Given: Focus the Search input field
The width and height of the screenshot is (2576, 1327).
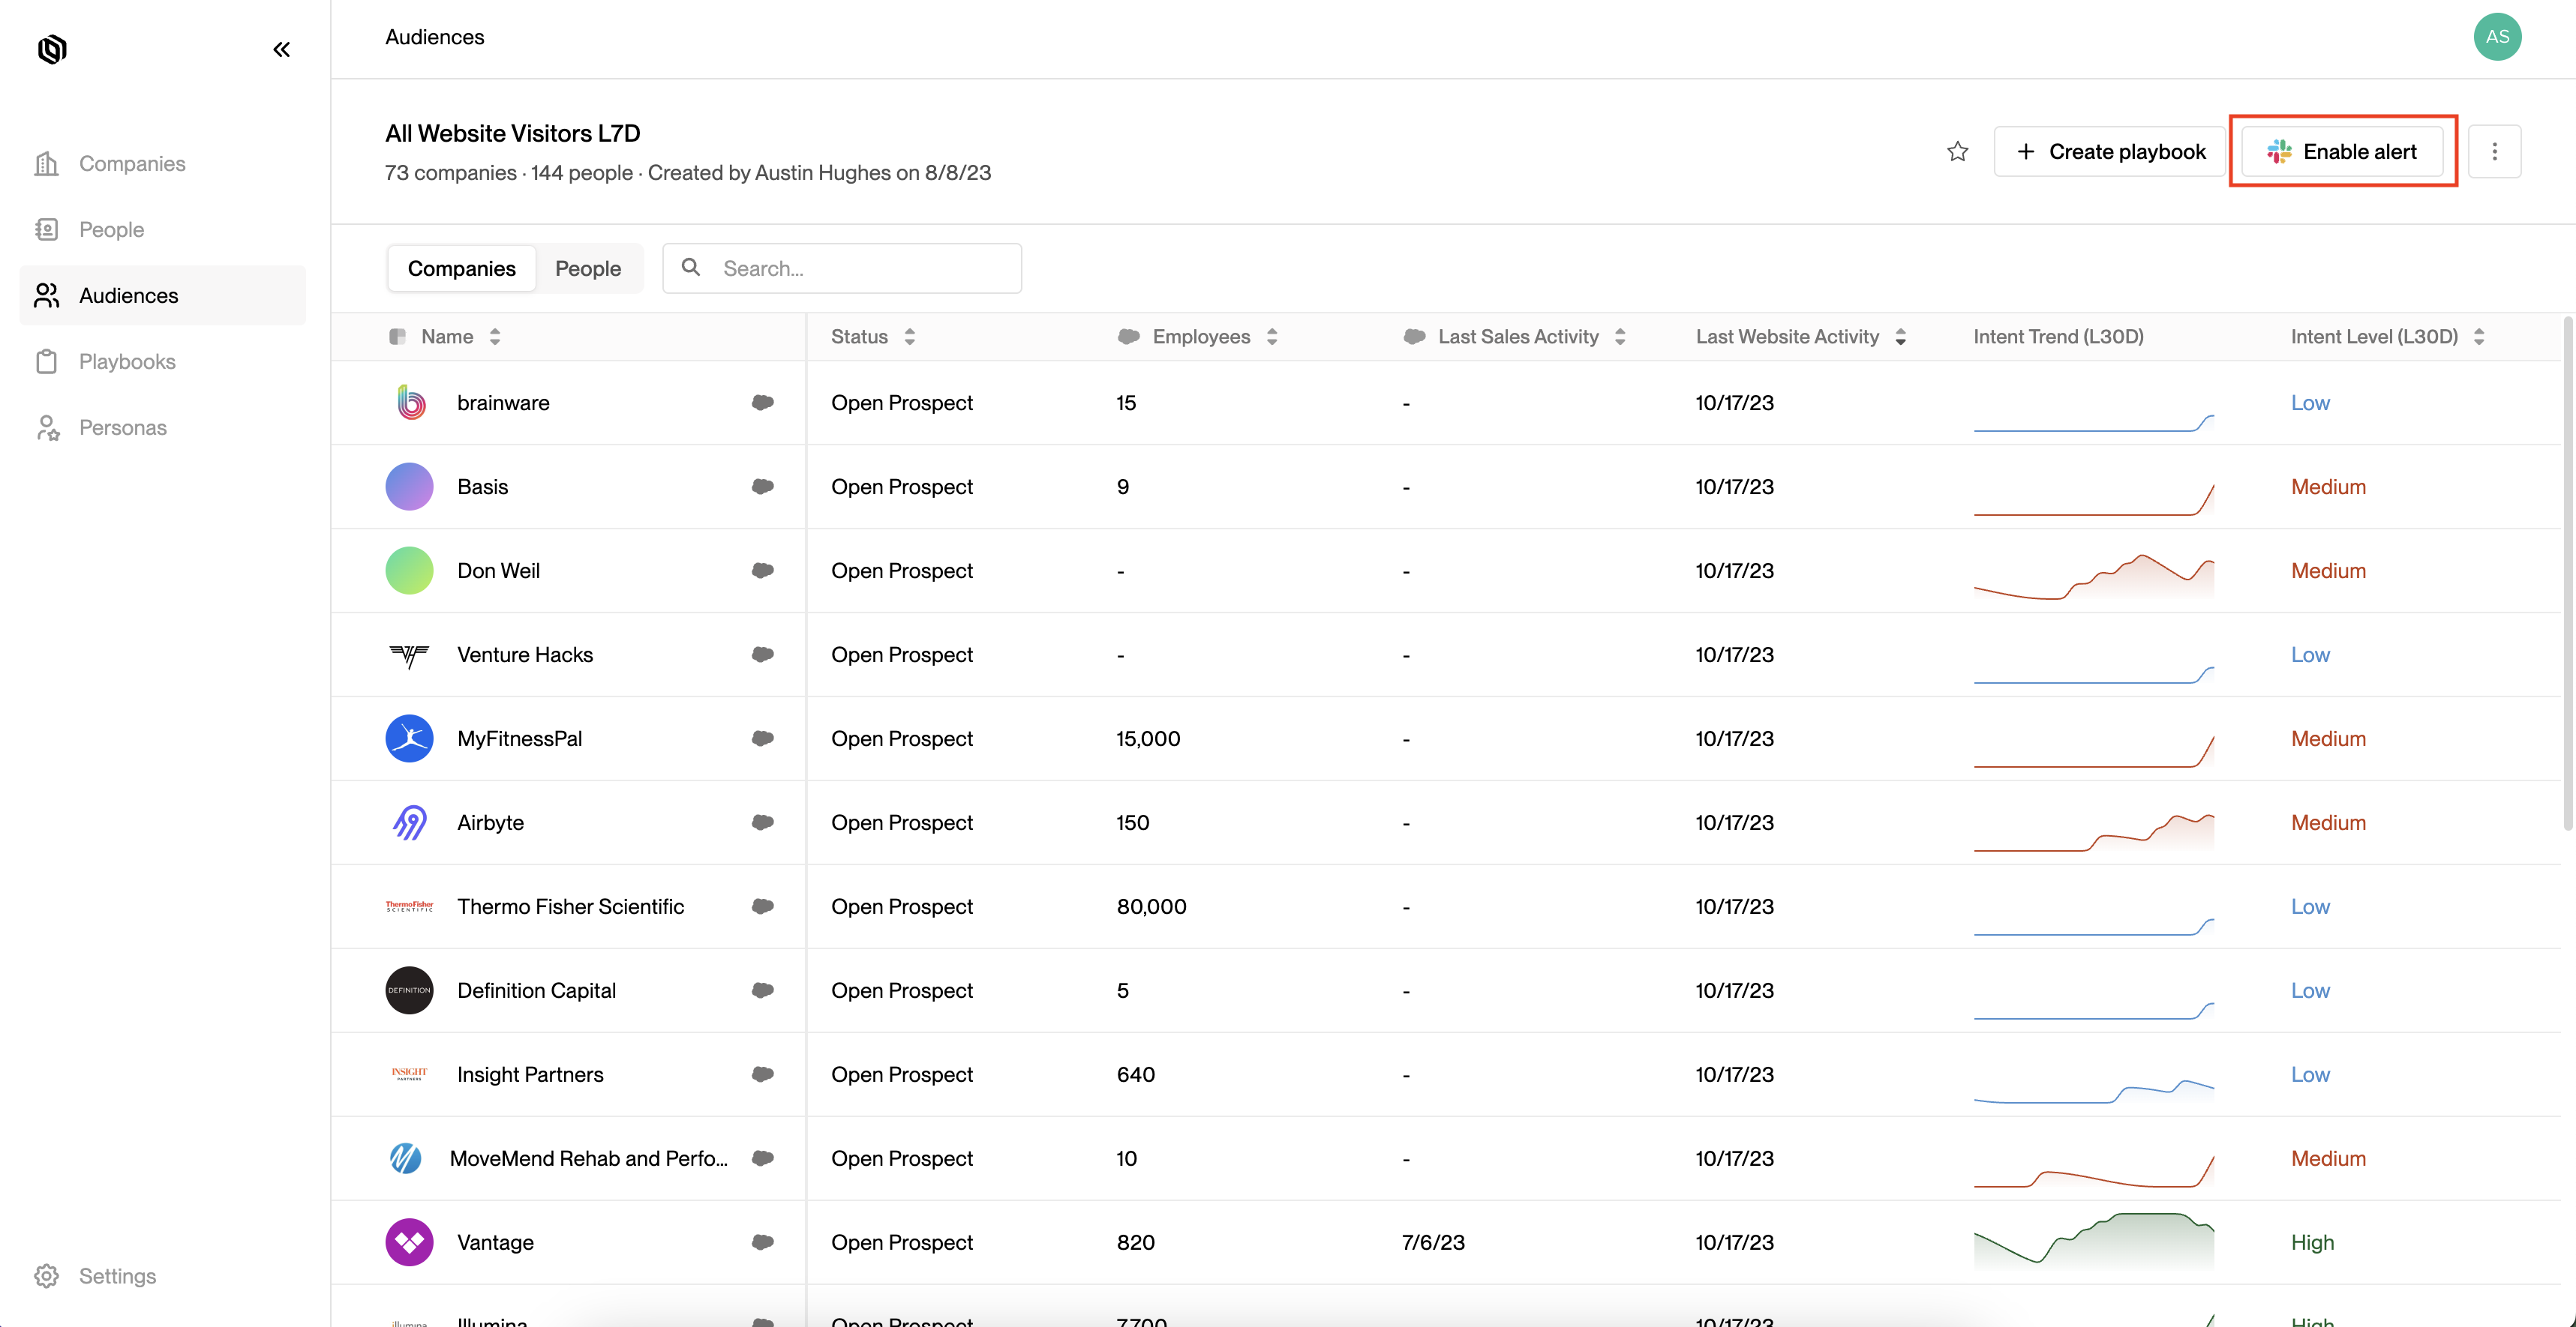Looking at the screenshot, I should tap(860, 269).
